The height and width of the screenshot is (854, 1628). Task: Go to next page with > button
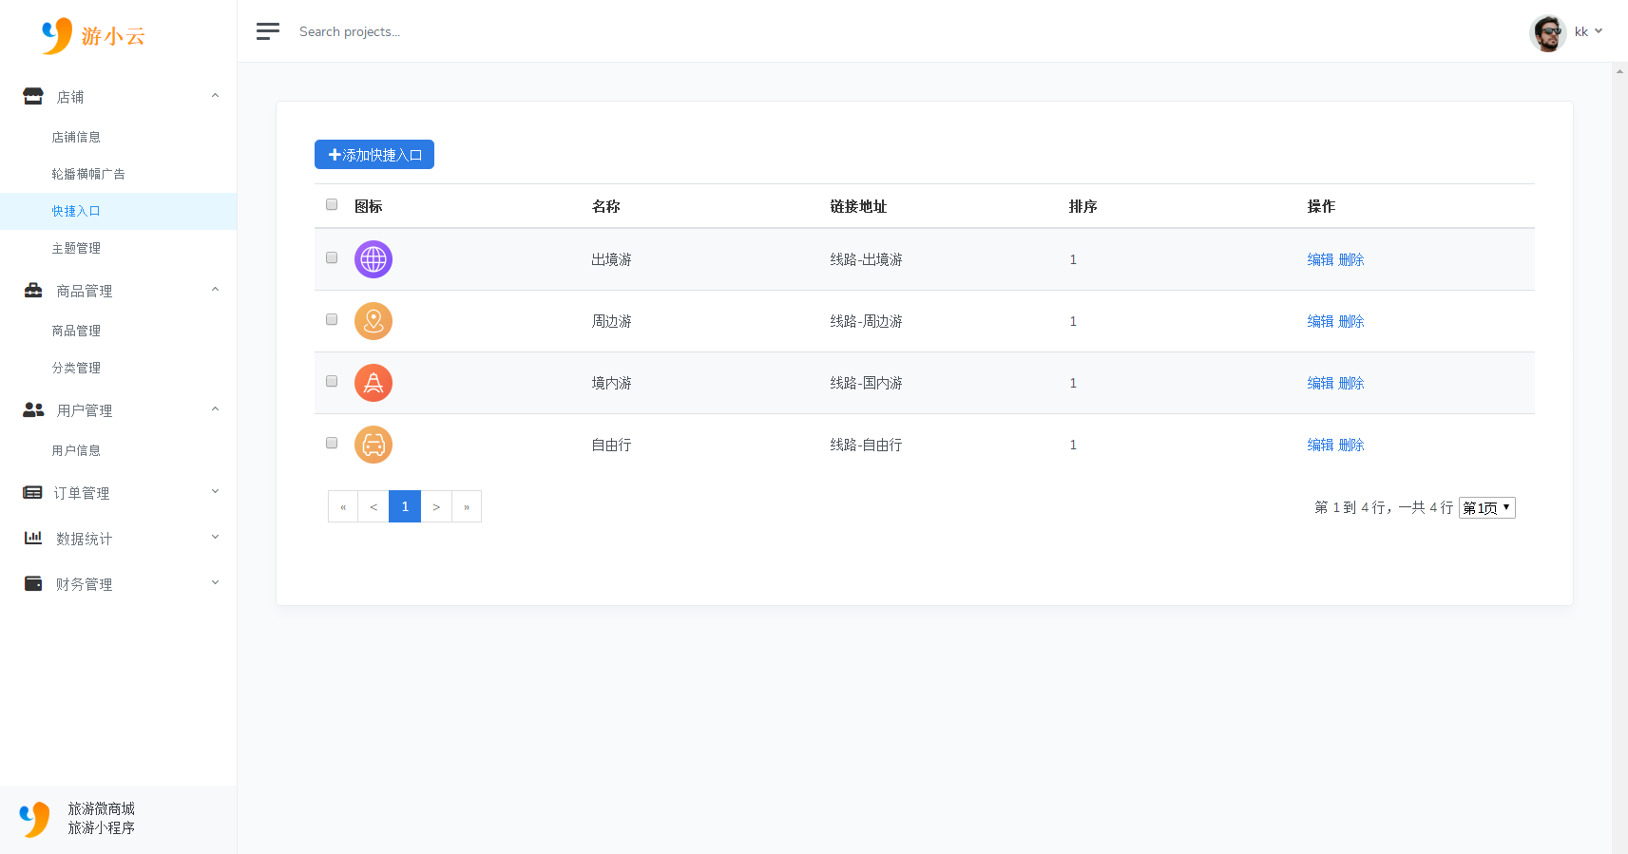[x=436, y=506]
